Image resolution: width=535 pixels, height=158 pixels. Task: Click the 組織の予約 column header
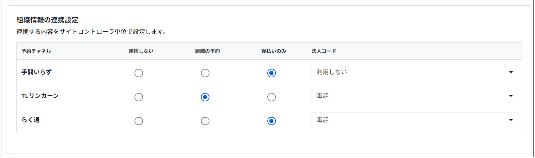(207, 51)
